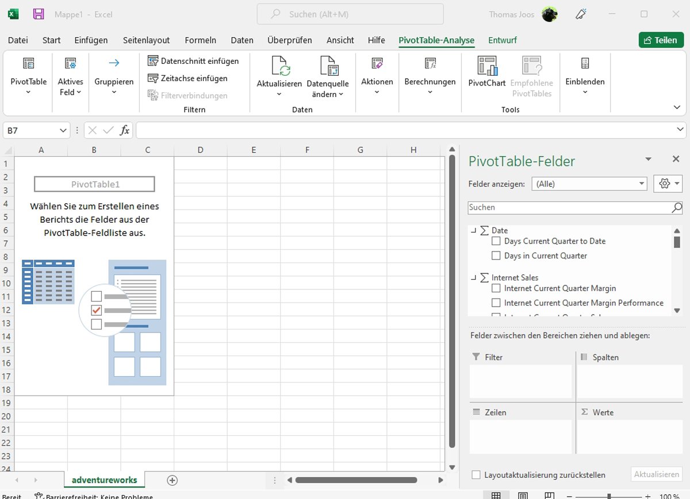Image resolution: width=690 pixels, height=499 pixels.
Task: Click Zeitachse einfügen in ribbon
Action: (x=187, y=78)
